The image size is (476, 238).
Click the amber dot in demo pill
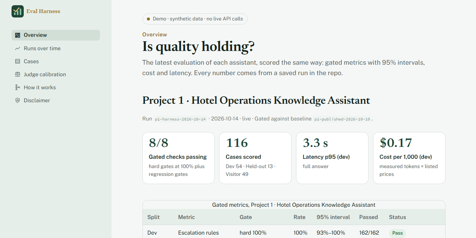pyautogui.click(x=148, y=19)
